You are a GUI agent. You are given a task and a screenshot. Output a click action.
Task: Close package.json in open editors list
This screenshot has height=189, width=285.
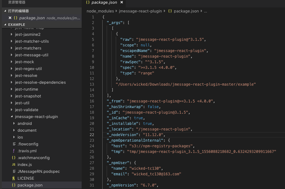tap(10, 18)
